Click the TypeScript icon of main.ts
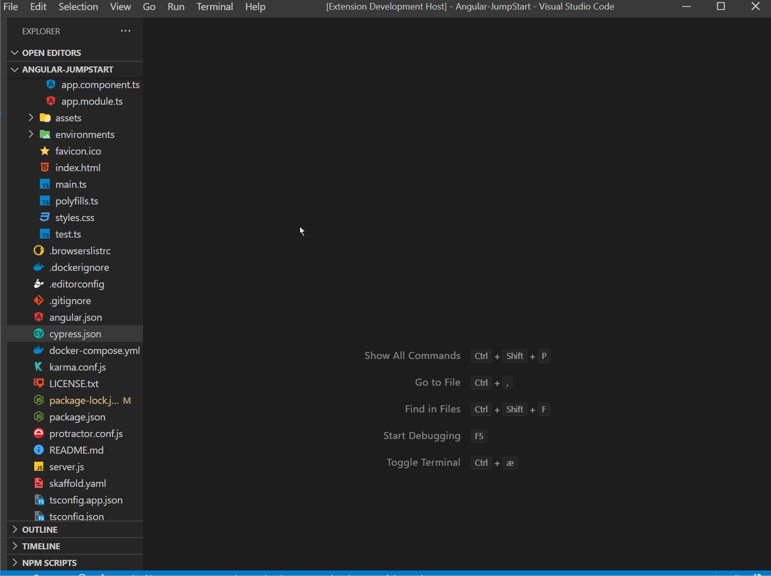771x576 pixels. click(45, 184)
